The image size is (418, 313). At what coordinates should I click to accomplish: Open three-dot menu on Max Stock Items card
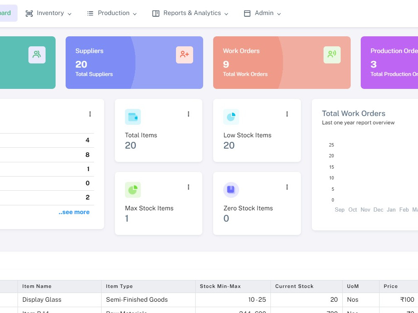(189, 187)
